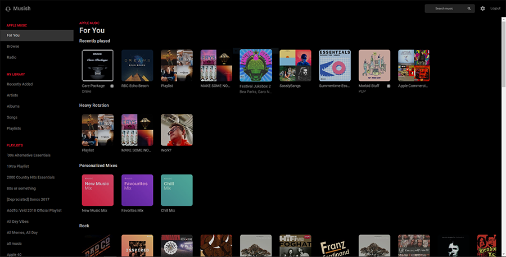Image resolution: width=506 pixels, height=257 pixels.
Task: Open the New Music Mix tile
Action: point(97,190)
